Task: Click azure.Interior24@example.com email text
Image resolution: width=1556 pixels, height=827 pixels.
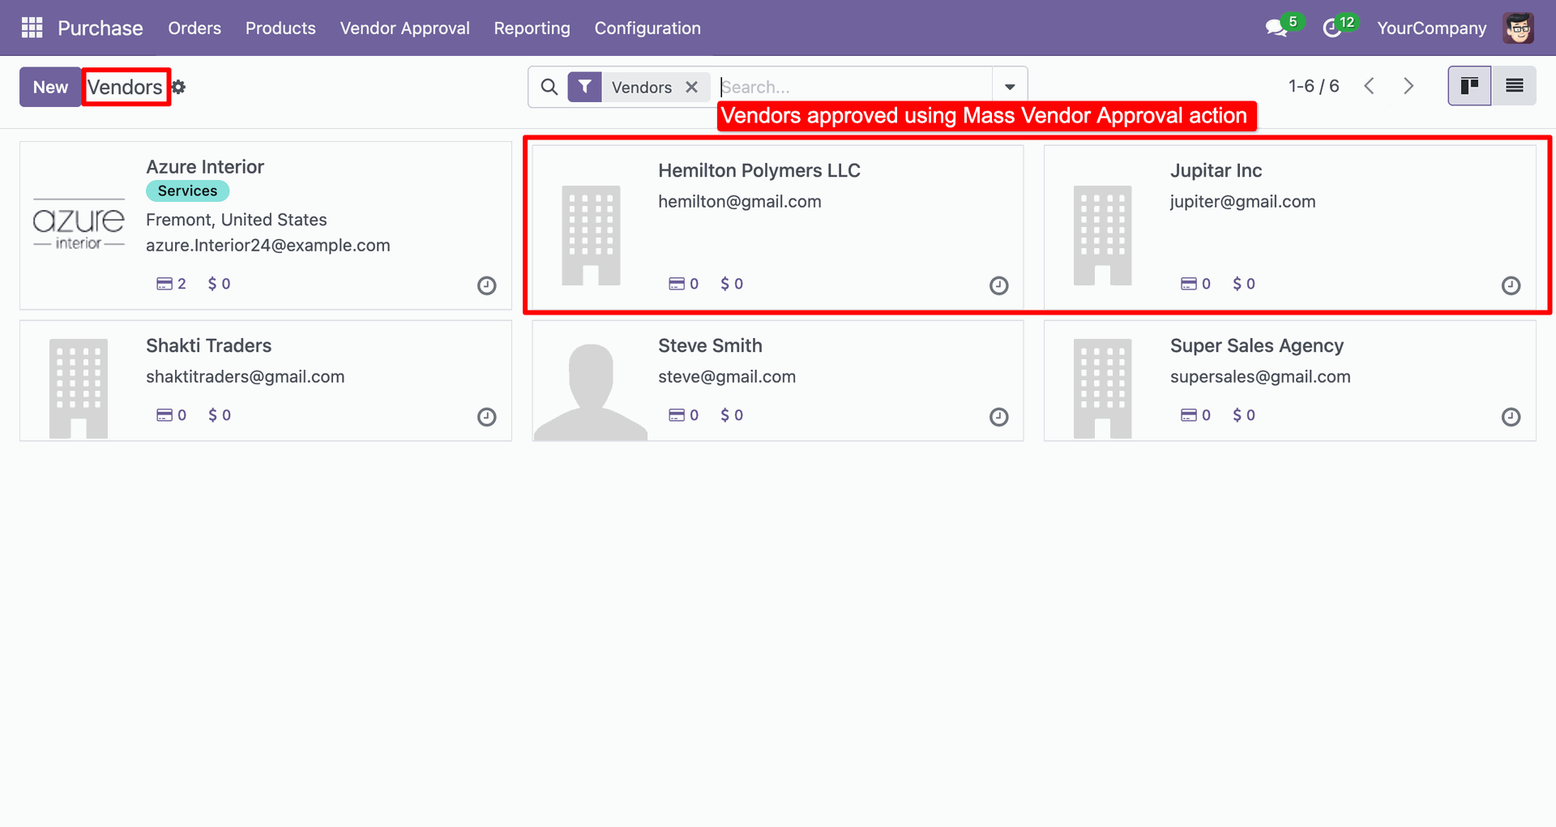Action: [x=267, y=246]
